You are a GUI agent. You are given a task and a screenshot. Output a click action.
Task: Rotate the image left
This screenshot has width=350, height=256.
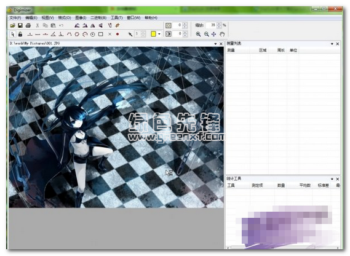(x=77, y=25)
